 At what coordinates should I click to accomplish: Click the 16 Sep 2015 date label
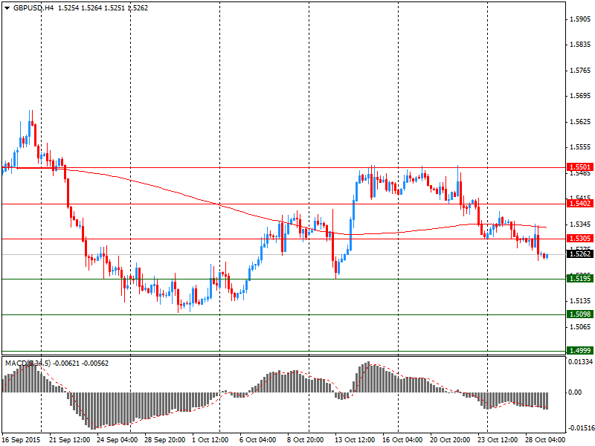tap(22, 440)
